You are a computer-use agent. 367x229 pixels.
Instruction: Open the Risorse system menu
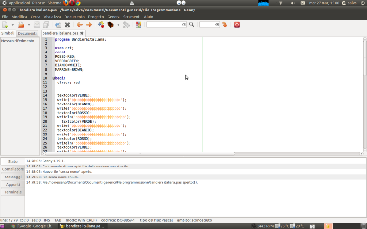point(39,3)
